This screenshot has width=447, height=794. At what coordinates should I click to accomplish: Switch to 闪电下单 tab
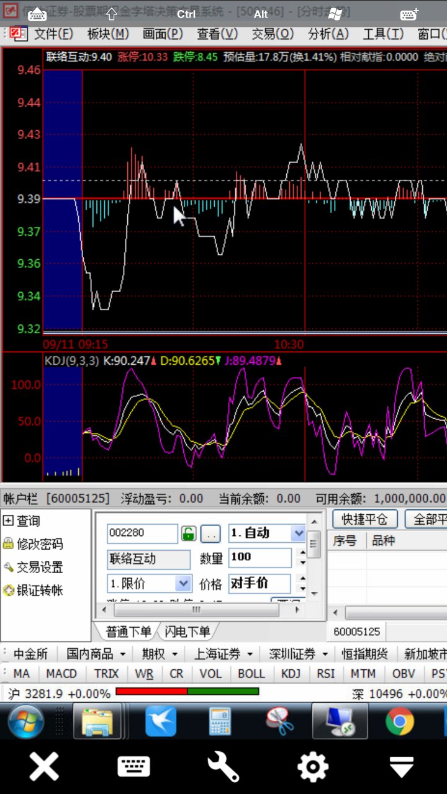[x=187, y=631]
